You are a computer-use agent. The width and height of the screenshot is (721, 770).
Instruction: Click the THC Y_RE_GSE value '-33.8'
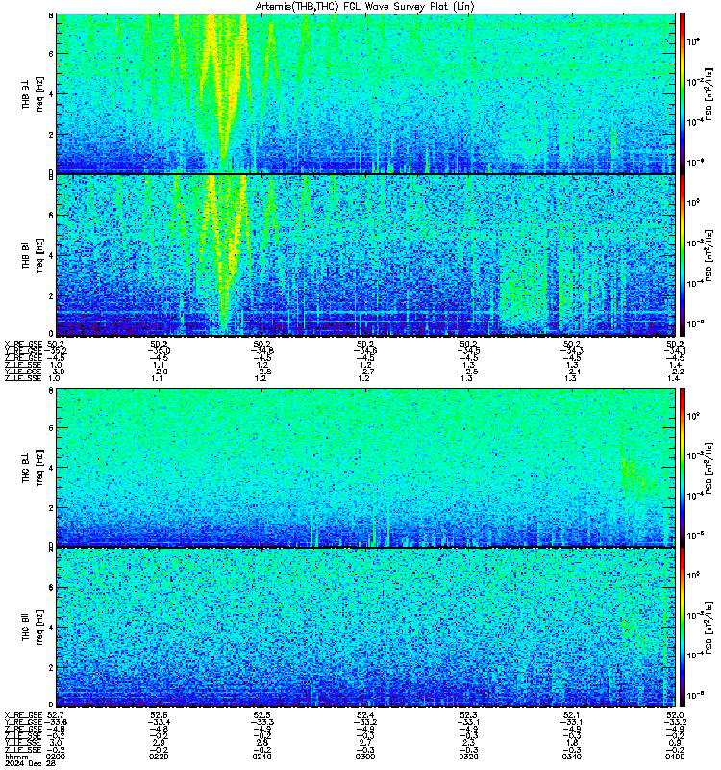[x=55, y=722]
